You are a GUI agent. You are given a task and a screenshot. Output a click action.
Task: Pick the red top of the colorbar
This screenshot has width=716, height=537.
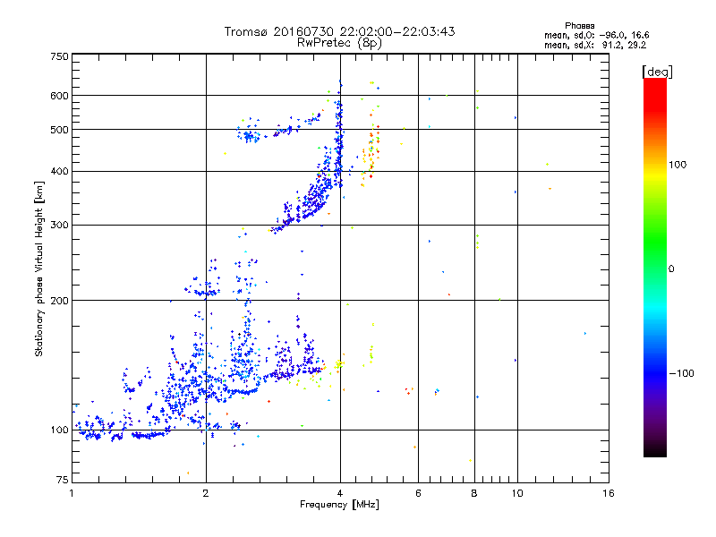654,85
